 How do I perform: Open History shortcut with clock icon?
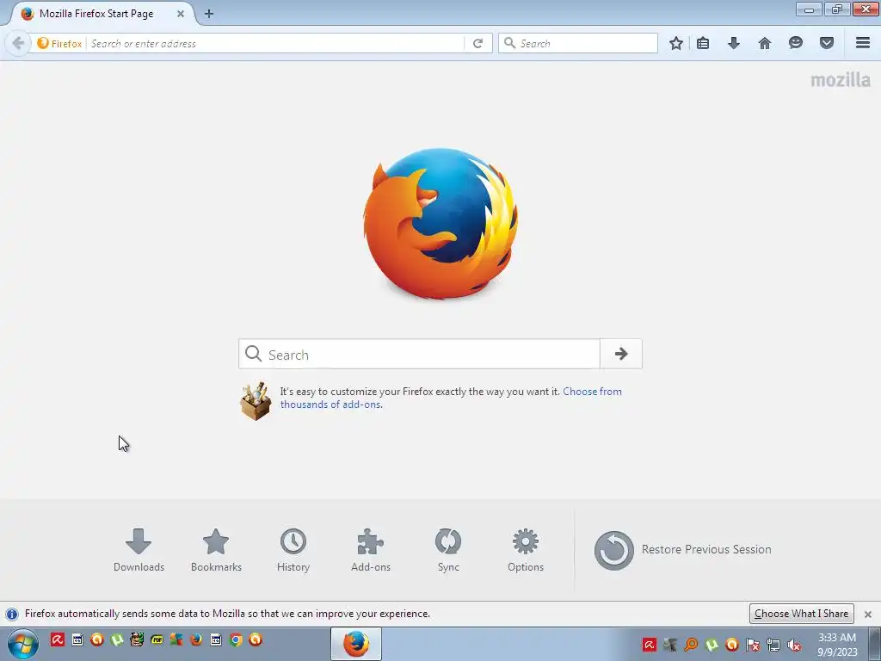[x=293, y=550]
